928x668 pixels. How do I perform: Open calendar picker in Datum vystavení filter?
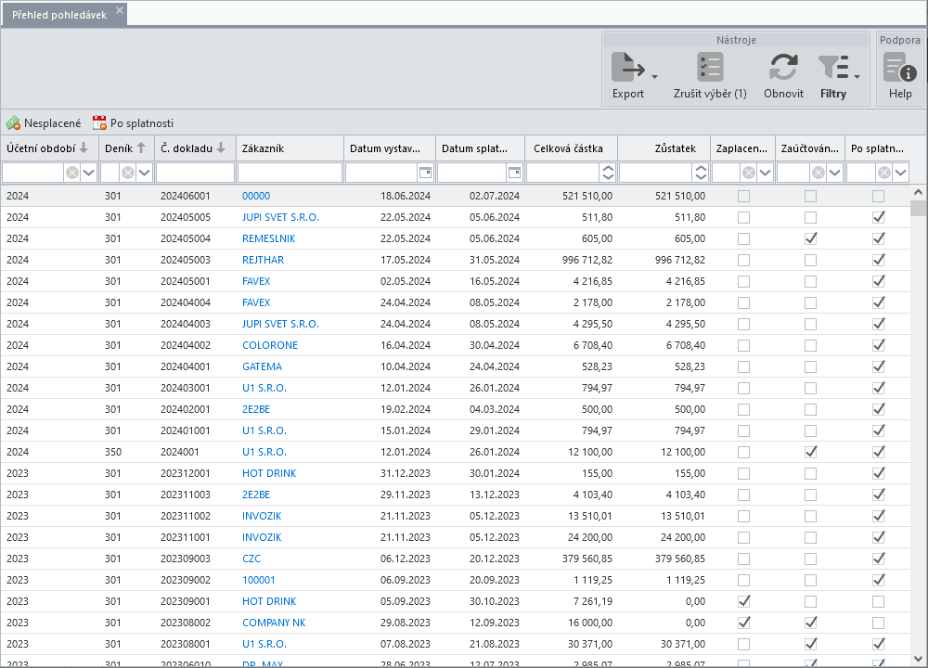coord(424,173)
